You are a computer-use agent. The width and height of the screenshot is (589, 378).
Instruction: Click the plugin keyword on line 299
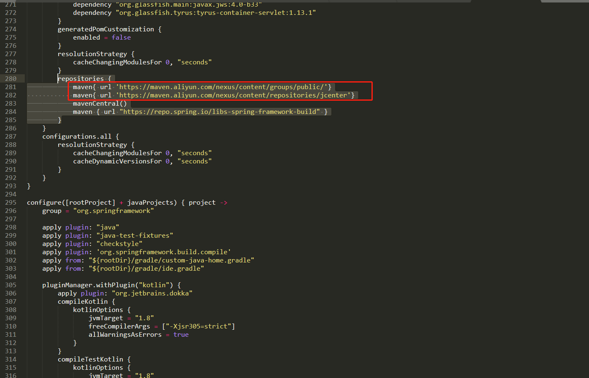point(77,236)
